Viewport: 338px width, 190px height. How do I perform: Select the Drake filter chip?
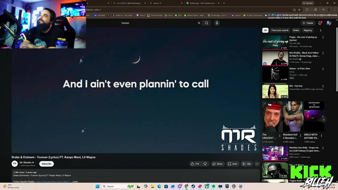click(296, 30)
